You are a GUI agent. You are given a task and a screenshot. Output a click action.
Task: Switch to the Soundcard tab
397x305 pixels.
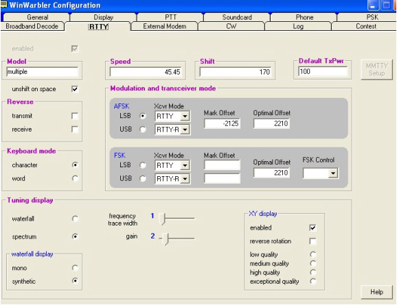(237, 17)
